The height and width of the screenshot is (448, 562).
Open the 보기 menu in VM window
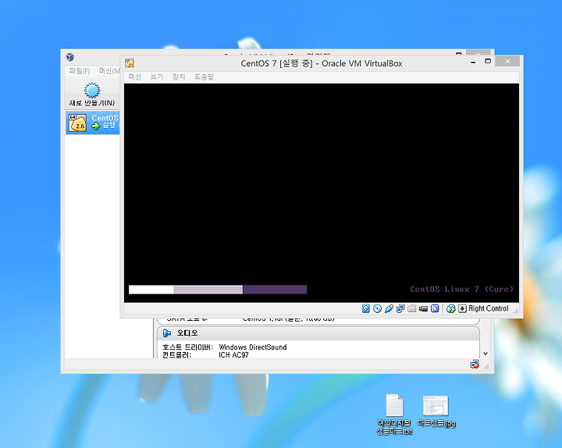tap(157, 76)
